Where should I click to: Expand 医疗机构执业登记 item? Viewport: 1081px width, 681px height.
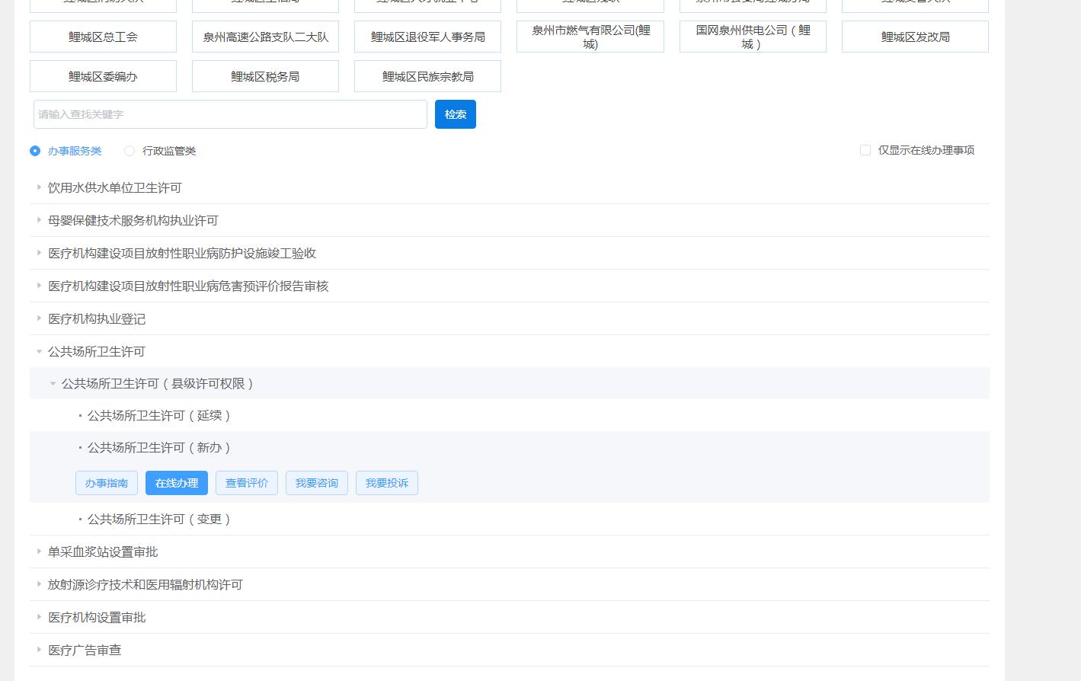click(x=96, y=318)
